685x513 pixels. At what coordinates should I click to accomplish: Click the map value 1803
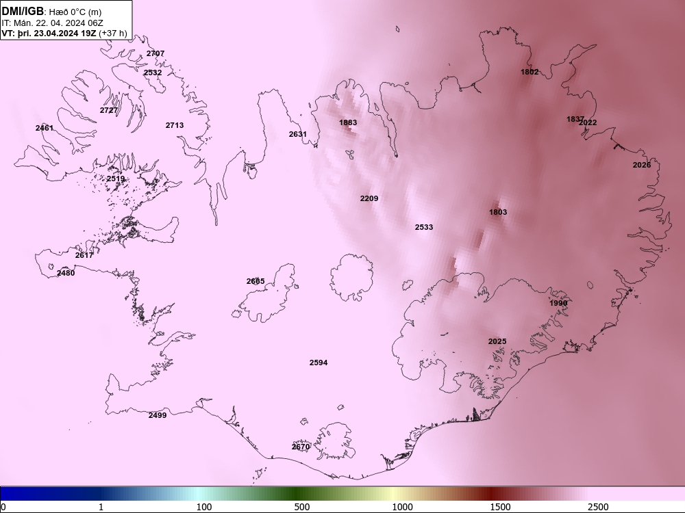(x=498, y=213)
